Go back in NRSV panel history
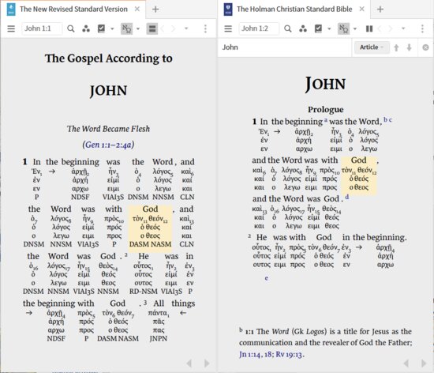 tap(163, 28)
